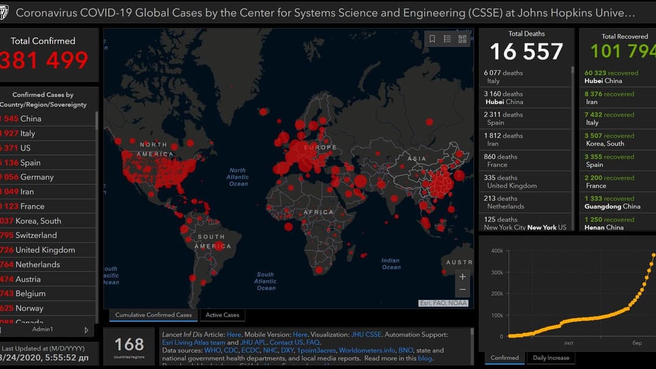Open the WHO data source link
Viewport: 656px width, 369px height.
click(x=212, y=350)
